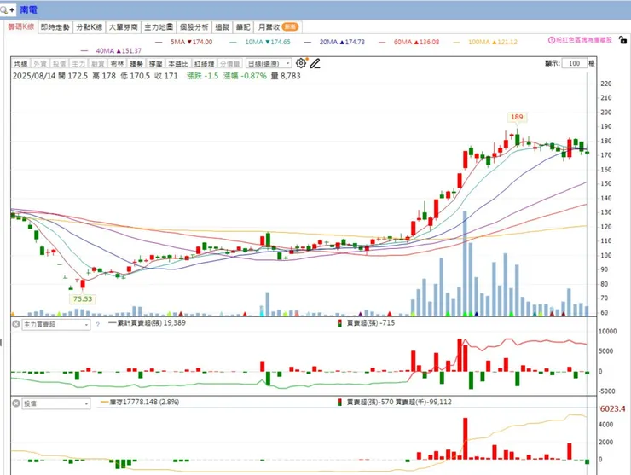Image resolution: width=631 pixels, height=475 pixels.
Task: Click inside the 顯示 bar count field
Action: coord(574,63)
